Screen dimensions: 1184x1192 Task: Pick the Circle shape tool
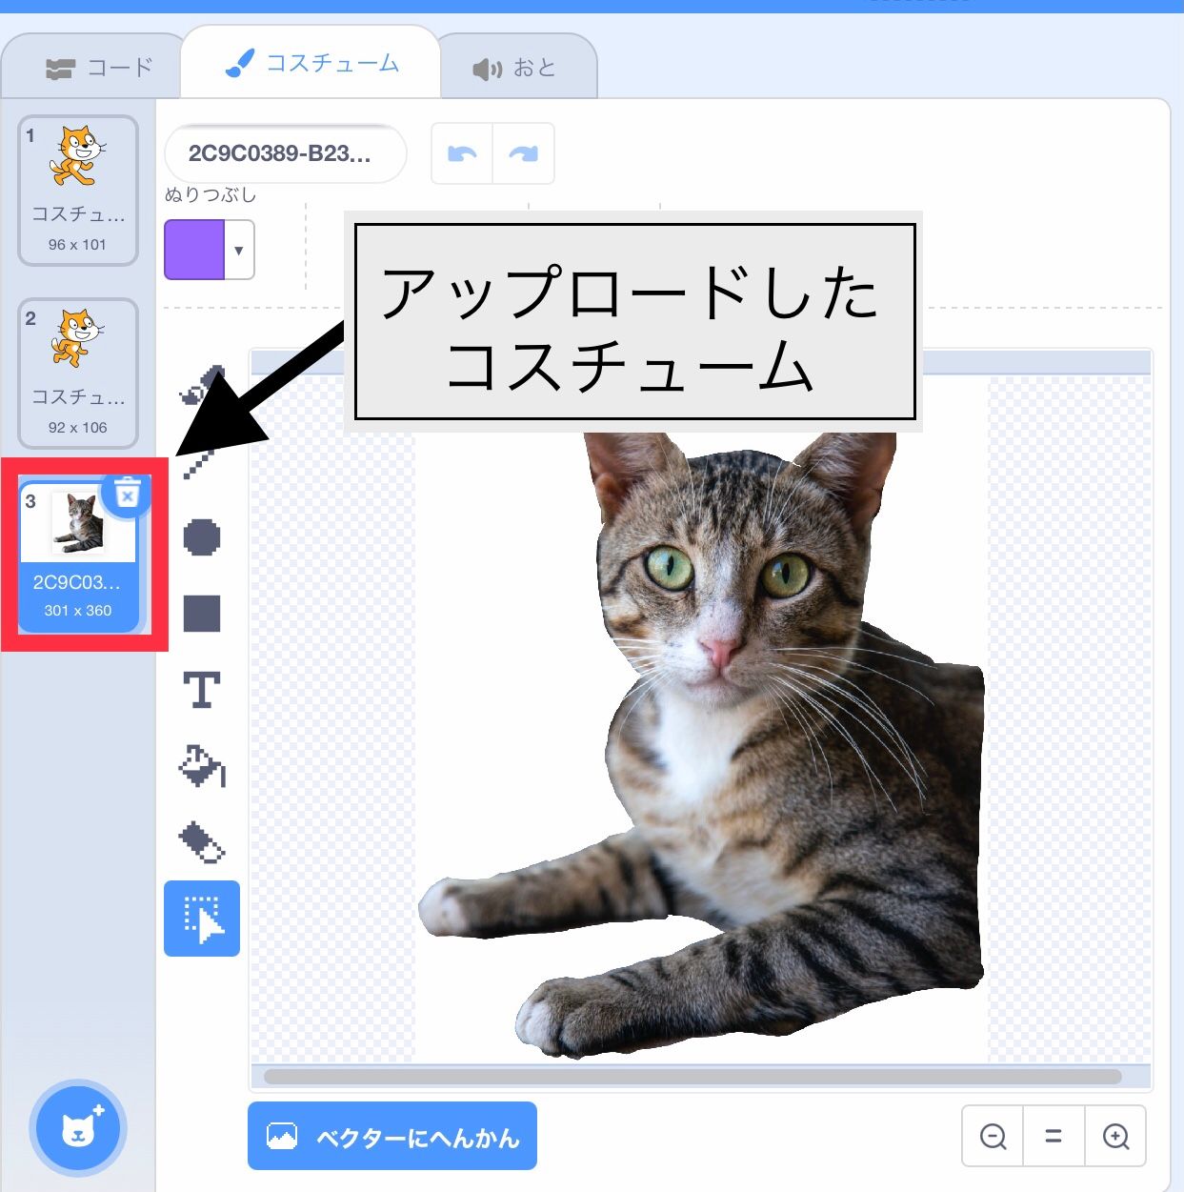pyautogui.click(x=201, y=538)
